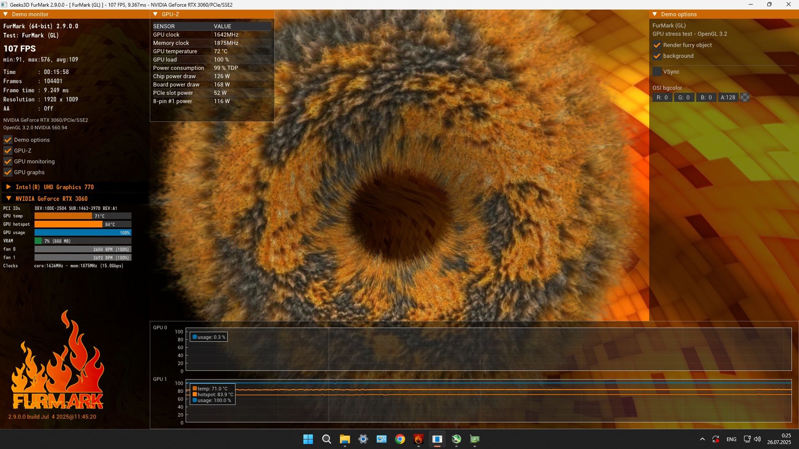Click the B: 0 bgcolor field
The image size is (799, 449).
(x=706, y=97)
